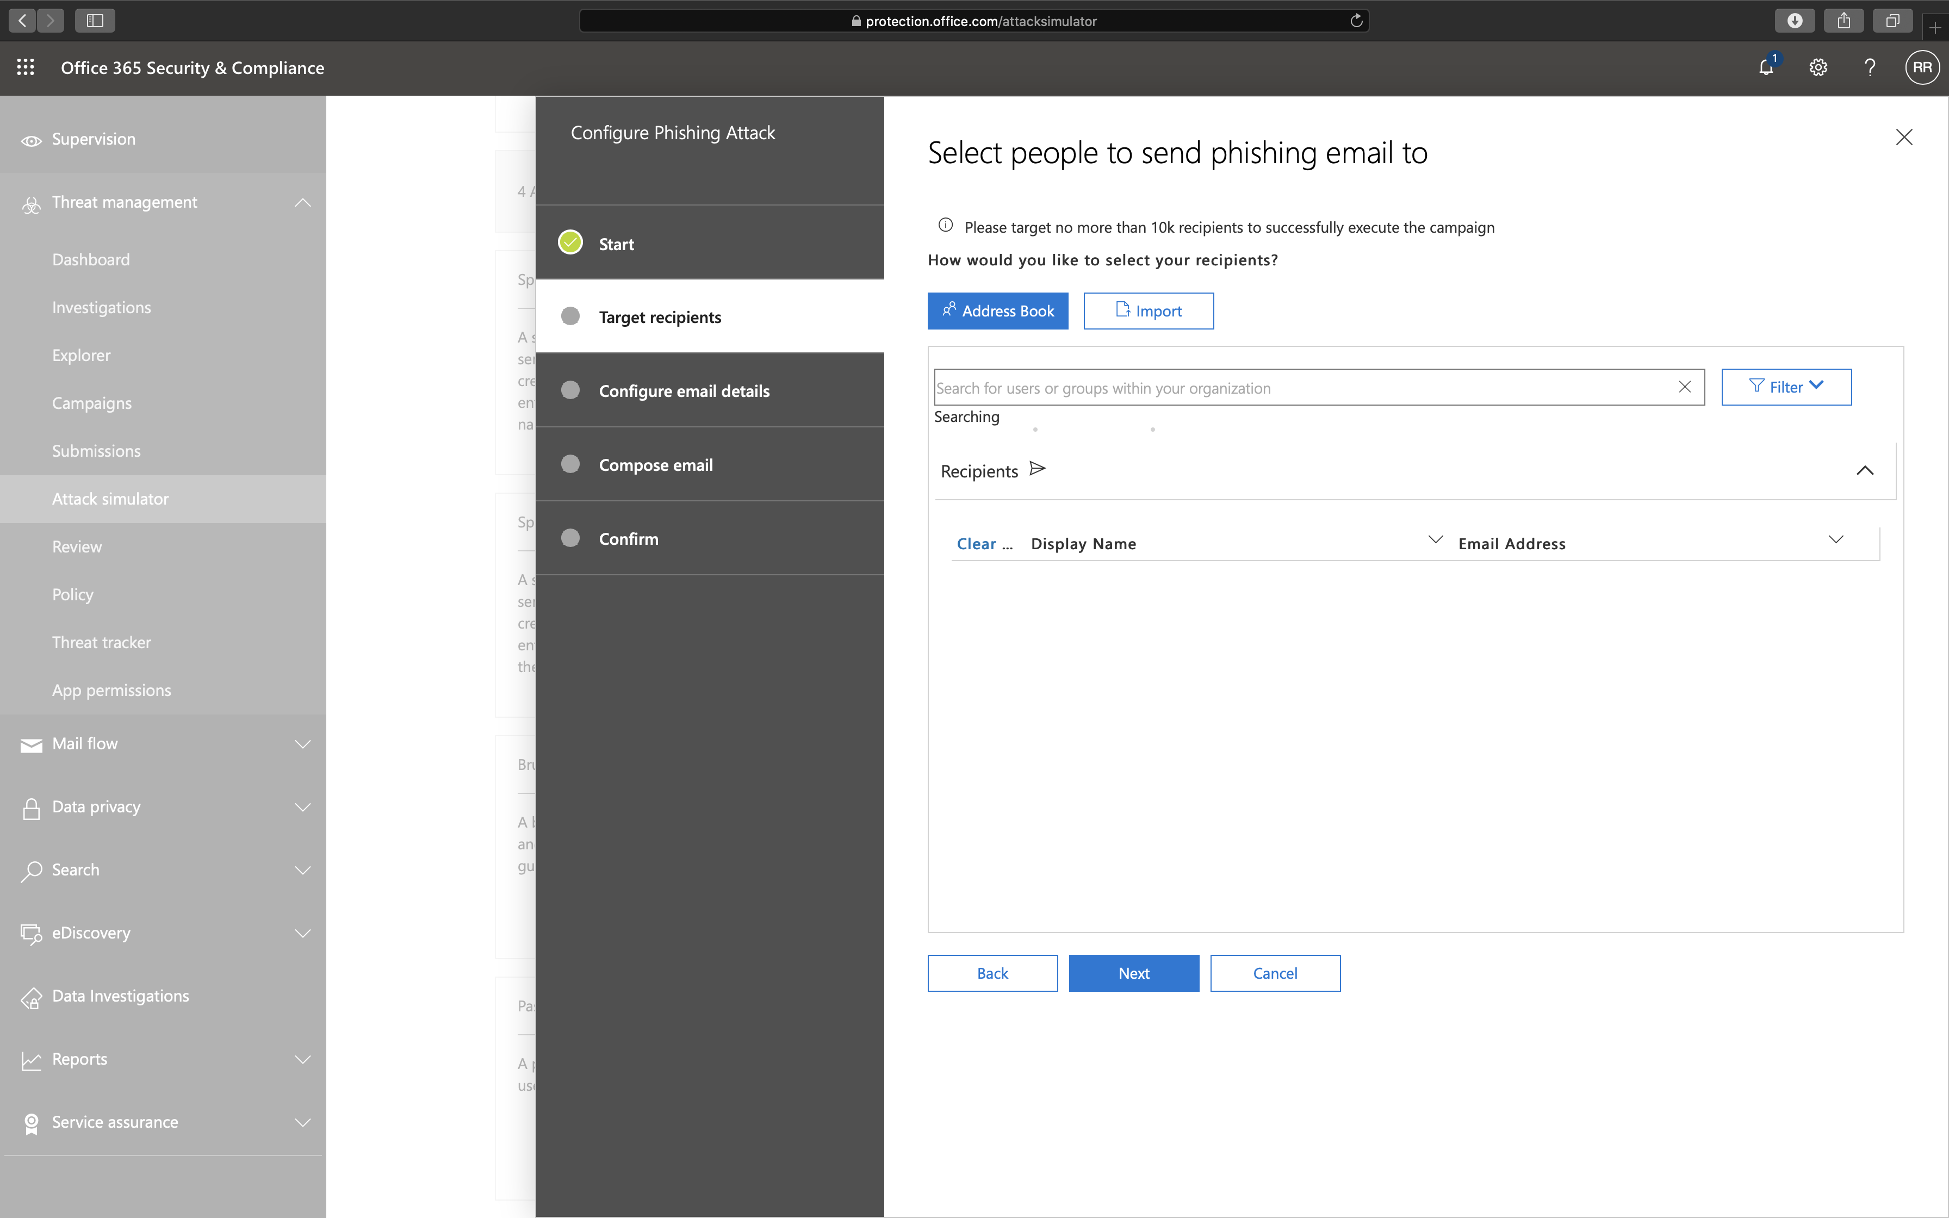The width and height of the screenshot is (1949, 1218).
Task: Go to Campaigns in Threat management
Action: click(92, 403)
